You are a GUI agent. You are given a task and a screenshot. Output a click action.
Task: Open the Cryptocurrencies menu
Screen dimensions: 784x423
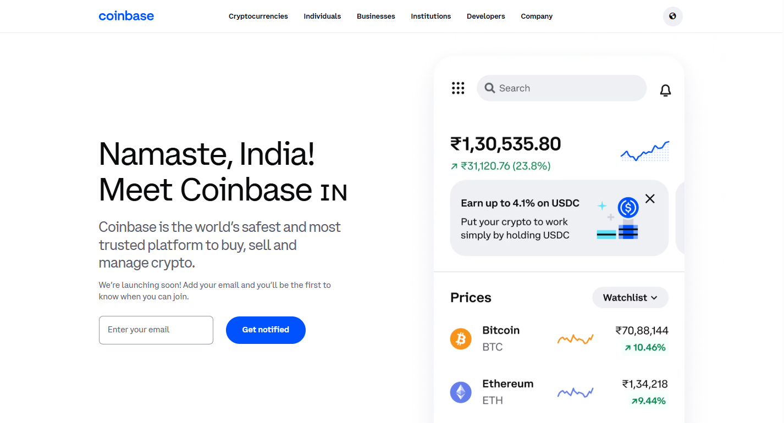(258, 16)
